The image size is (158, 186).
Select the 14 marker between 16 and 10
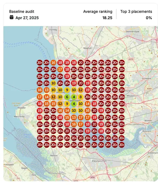[67, 111]
